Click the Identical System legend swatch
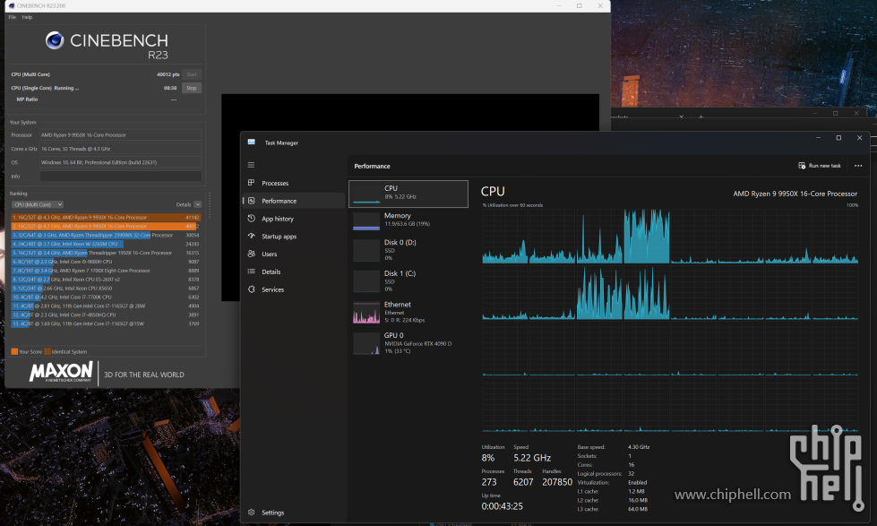This screenshot has width=877, height=526. point(47,352)
